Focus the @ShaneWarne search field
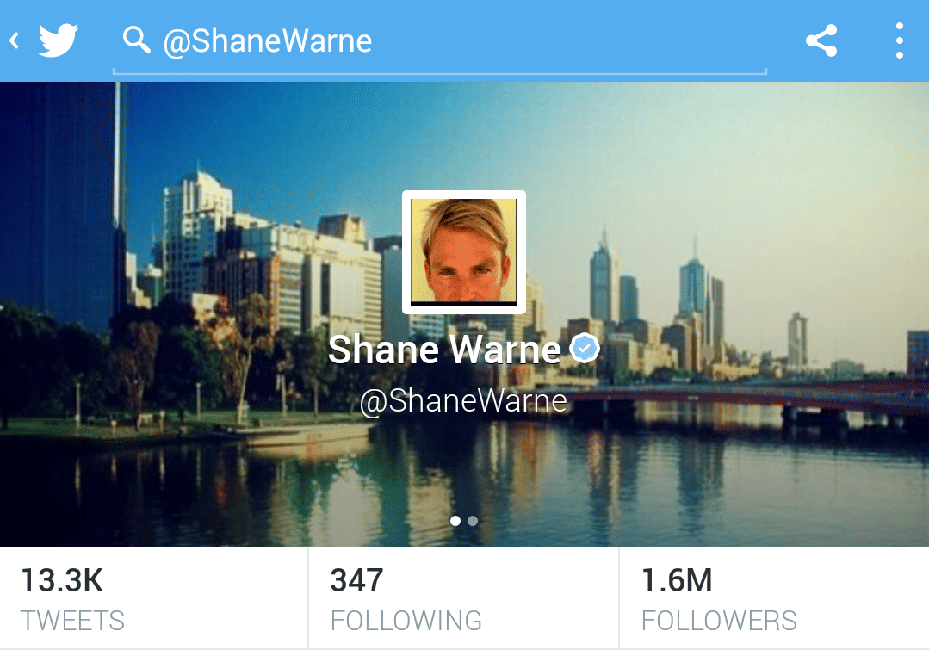 click(x=440, y=41)
